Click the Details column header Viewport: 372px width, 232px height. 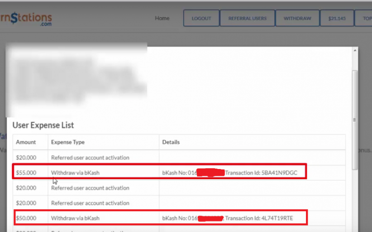tap(171, 142)
